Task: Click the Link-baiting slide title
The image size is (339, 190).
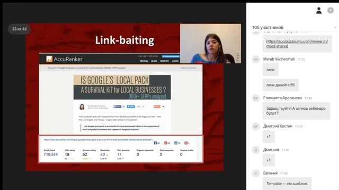Action: coord(124,40)
